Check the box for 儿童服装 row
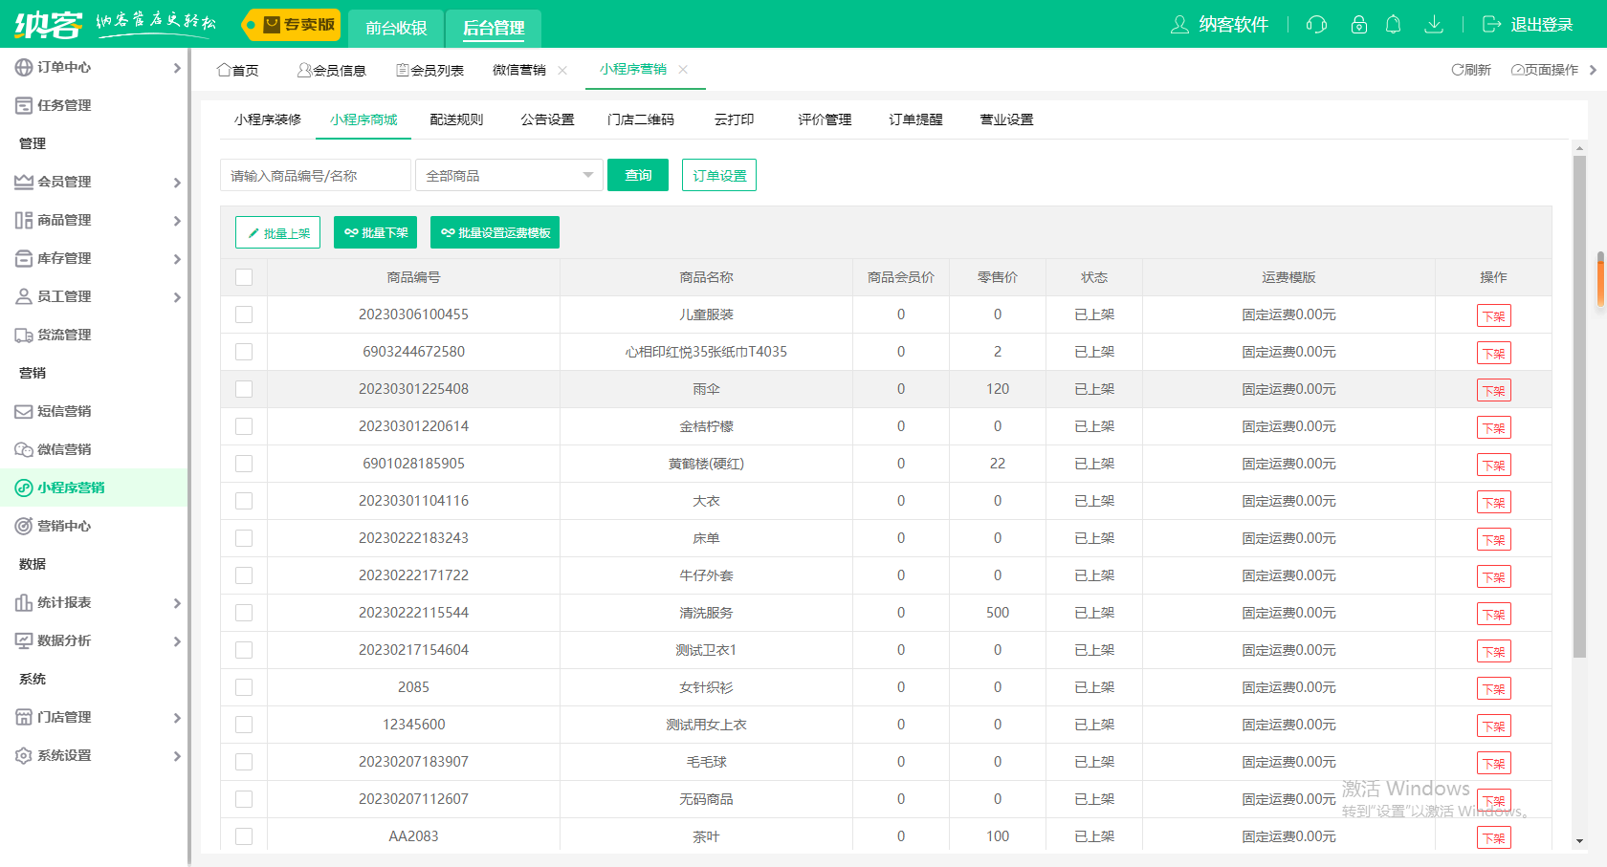 click(244, 314)
